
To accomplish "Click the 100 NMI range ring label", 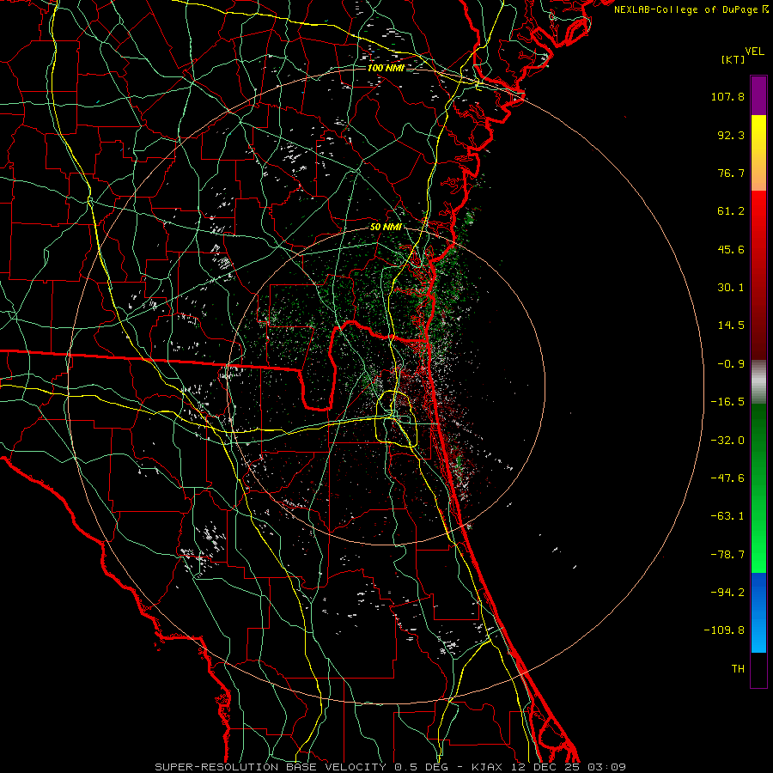I will [x=386, y=68].
